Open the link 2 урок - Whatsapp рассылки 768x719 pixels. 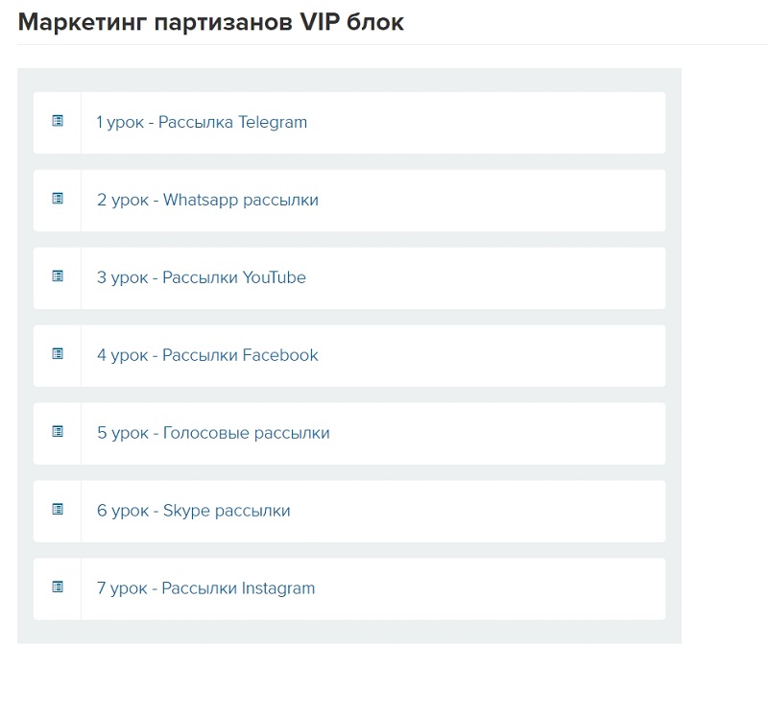(207, 201)
